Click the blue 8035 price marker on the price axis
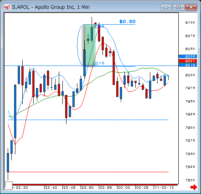Image resolution: width=201 pixels, height=194 pixels. pos(188,57)
